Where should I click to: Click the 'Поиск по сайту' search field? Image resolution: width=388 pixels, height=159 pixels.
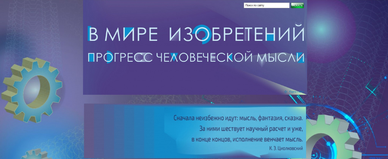click(267, 5)
